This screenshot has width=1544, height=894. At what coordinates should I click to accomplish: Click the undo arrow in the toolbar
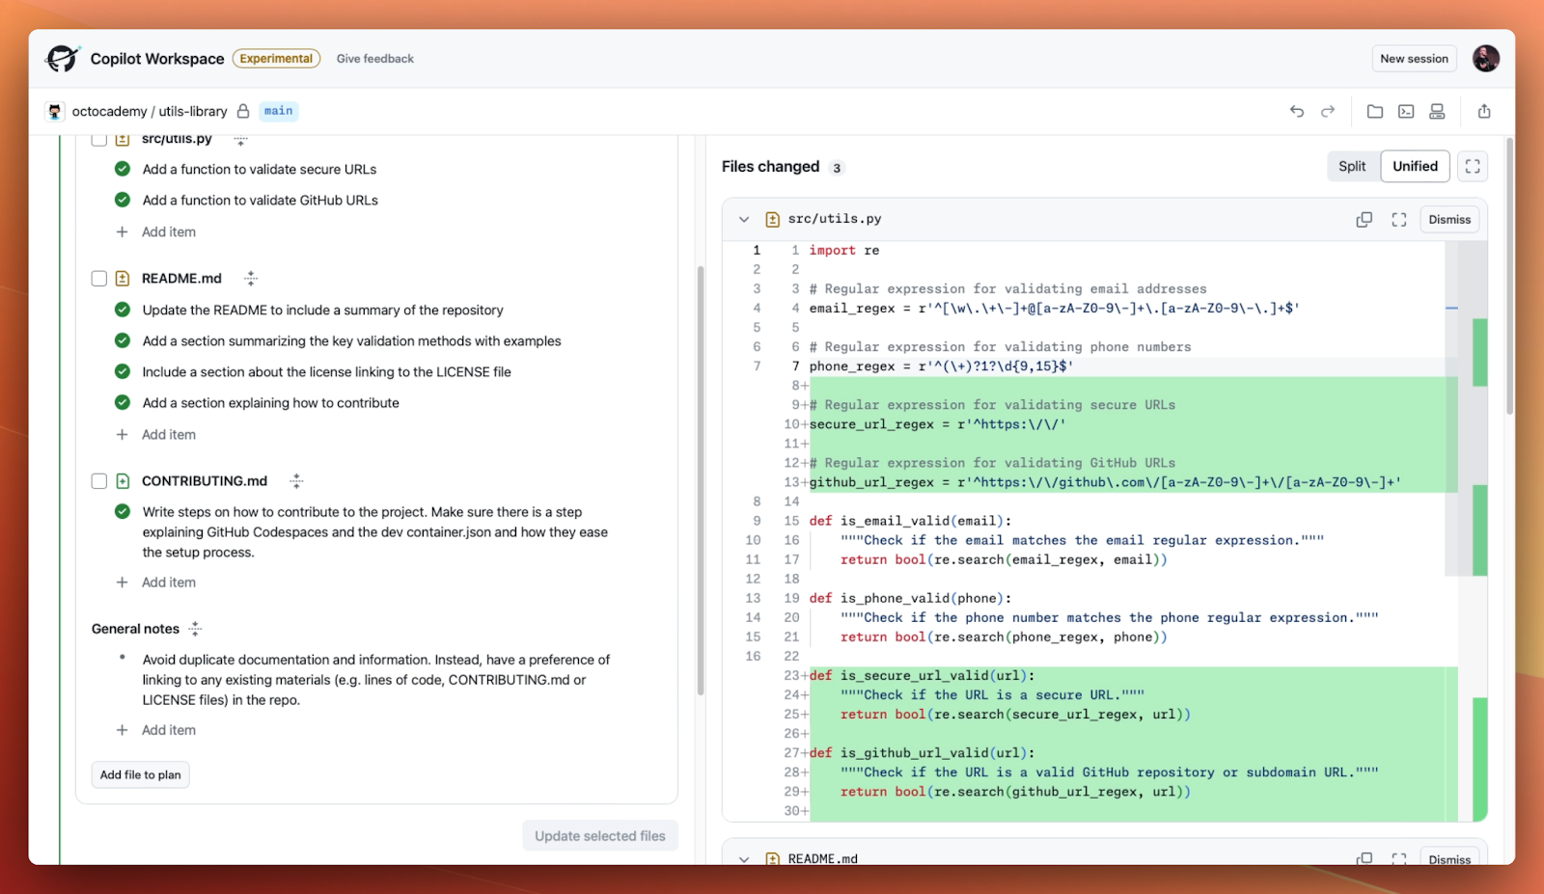click(x=1296, y=111)
